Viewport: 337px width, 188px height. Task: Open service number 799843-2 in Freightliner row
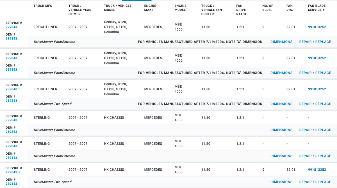pyautogui.click(x=13, y=89)
